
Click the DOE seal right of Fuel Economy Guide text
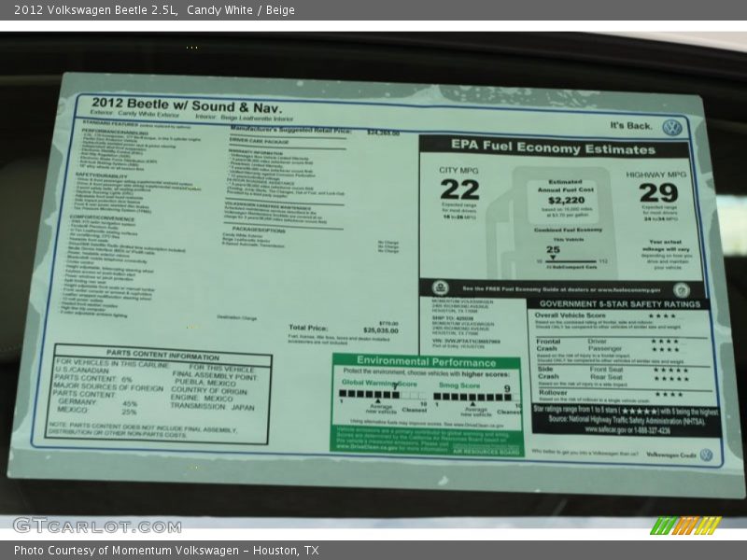tap(682, 289)
